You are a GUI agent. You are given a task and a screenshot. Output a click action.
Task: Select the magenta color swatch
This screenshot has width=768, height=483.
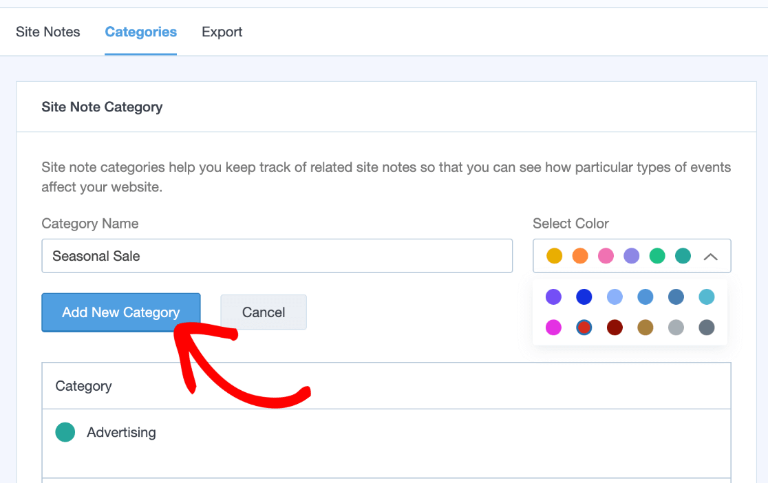point(553,328)
